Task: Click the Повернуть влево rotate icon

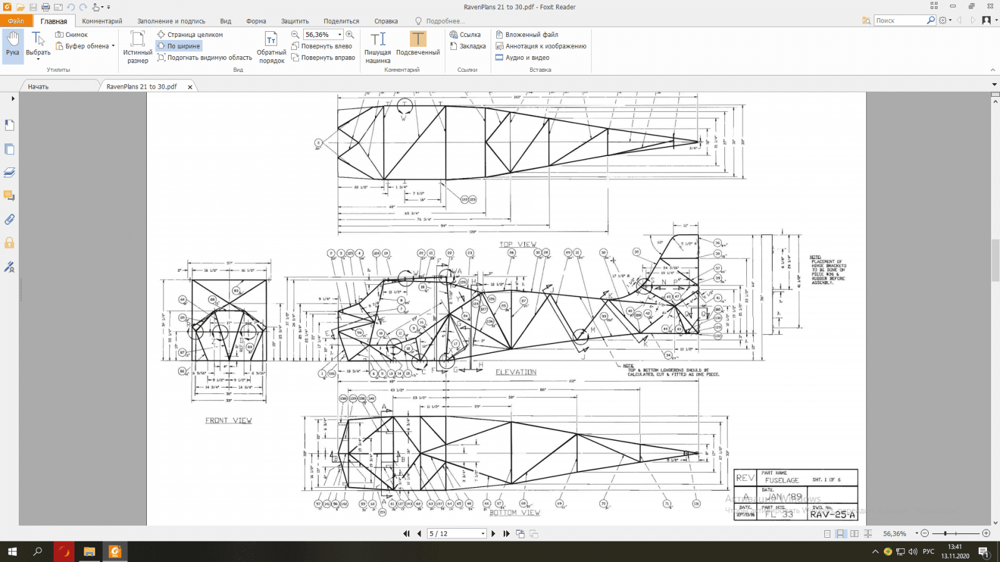Action: [295, 46]
